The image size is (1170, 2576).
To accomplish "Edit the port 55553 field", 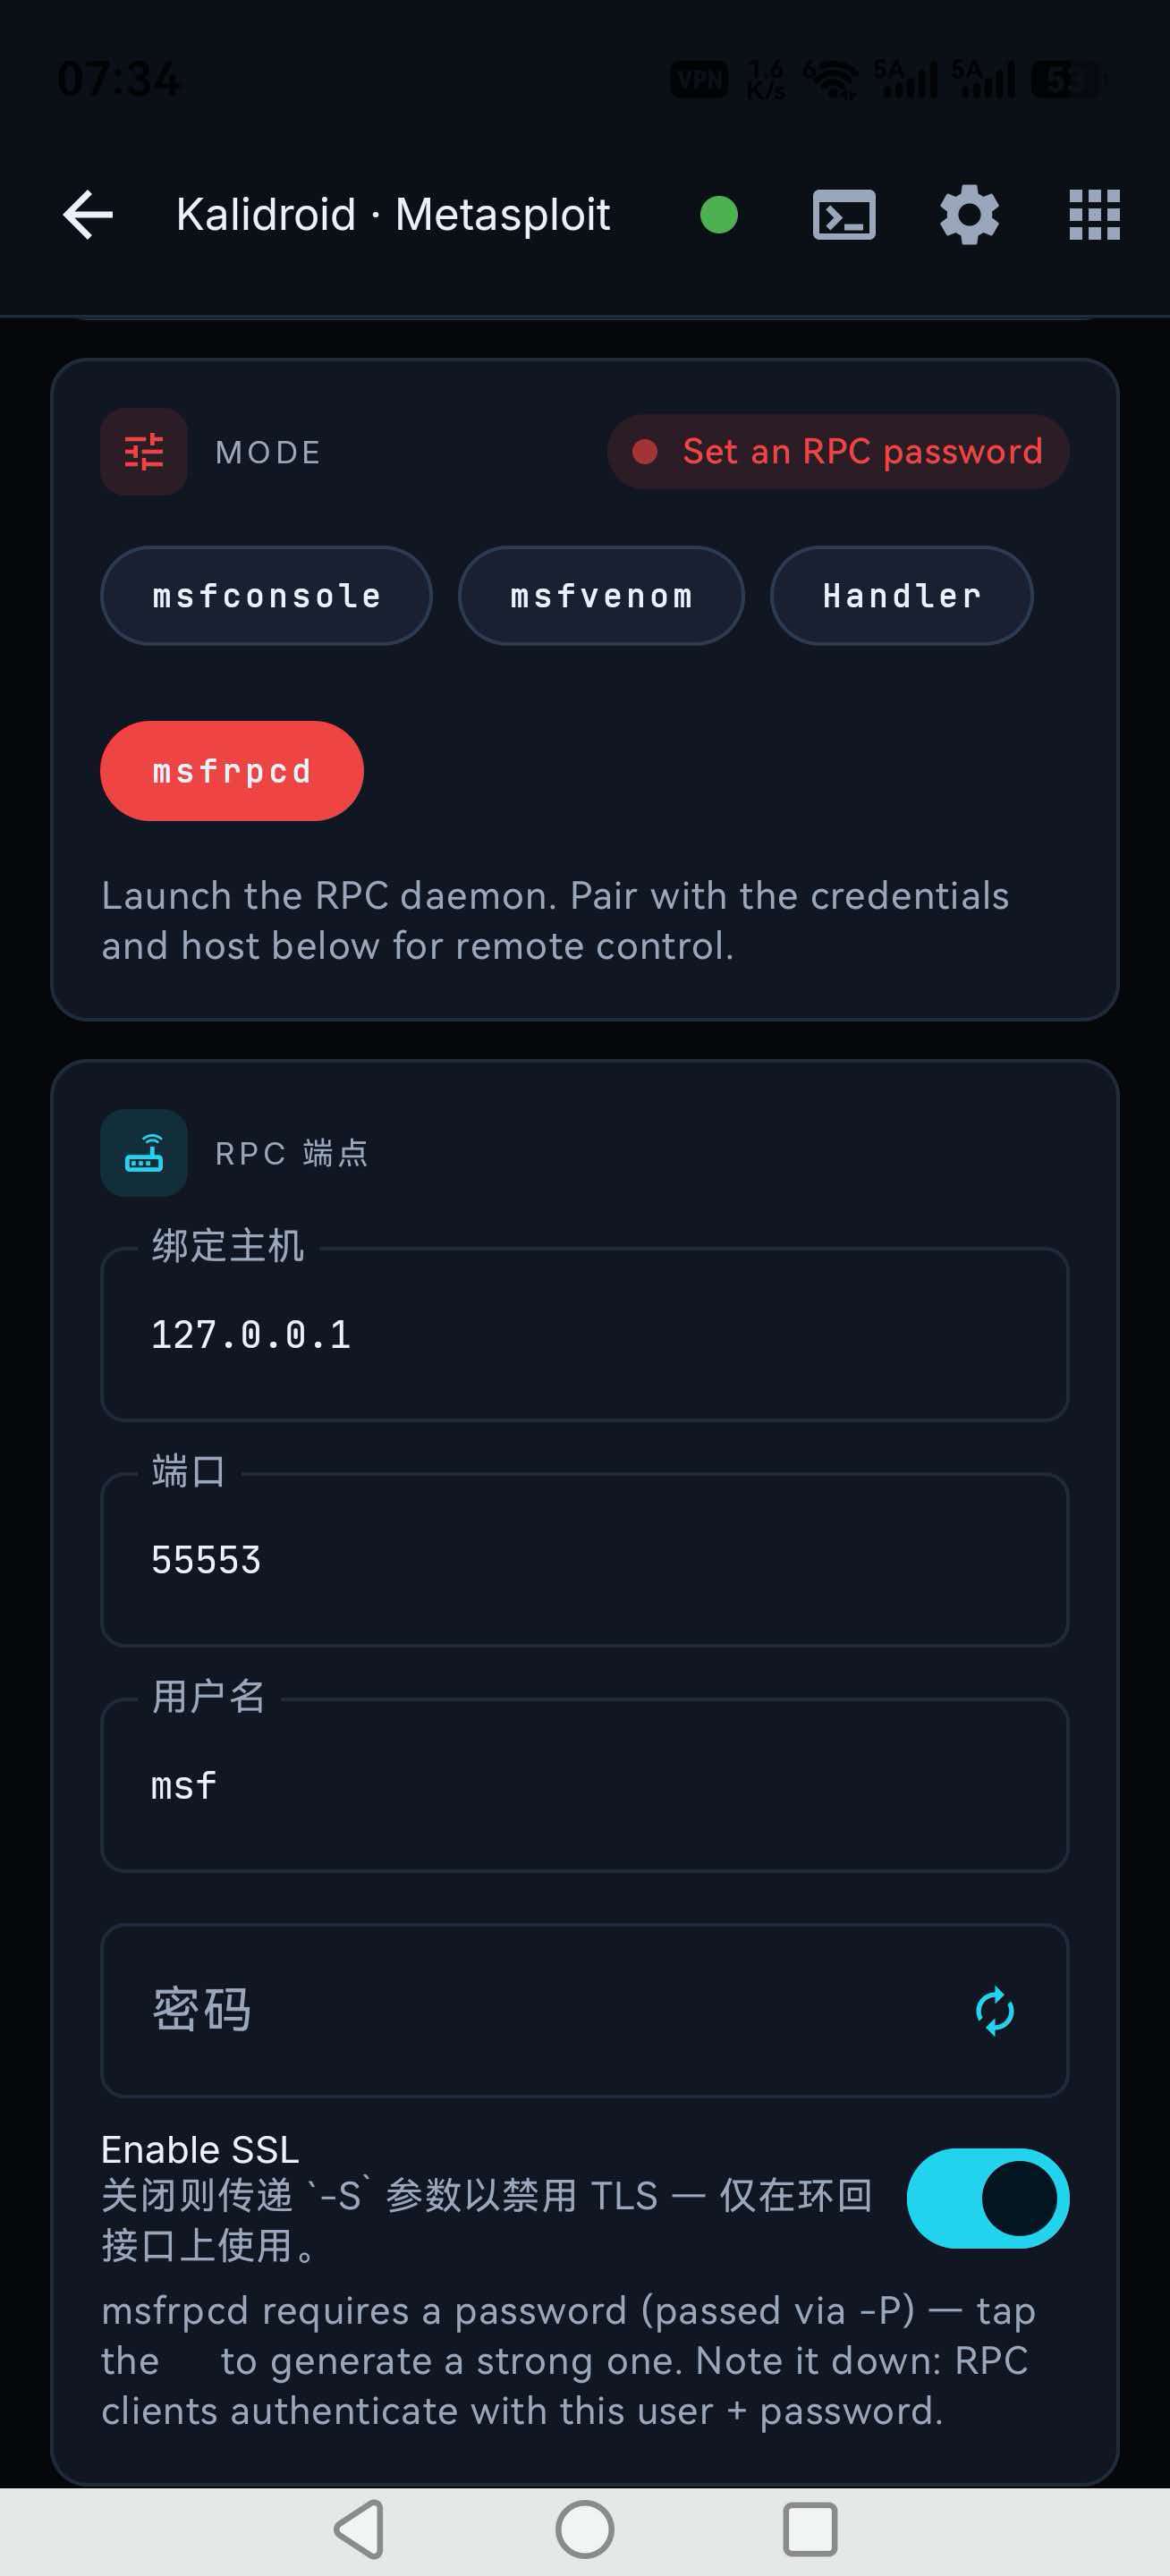I will (x=585, y=1560).
